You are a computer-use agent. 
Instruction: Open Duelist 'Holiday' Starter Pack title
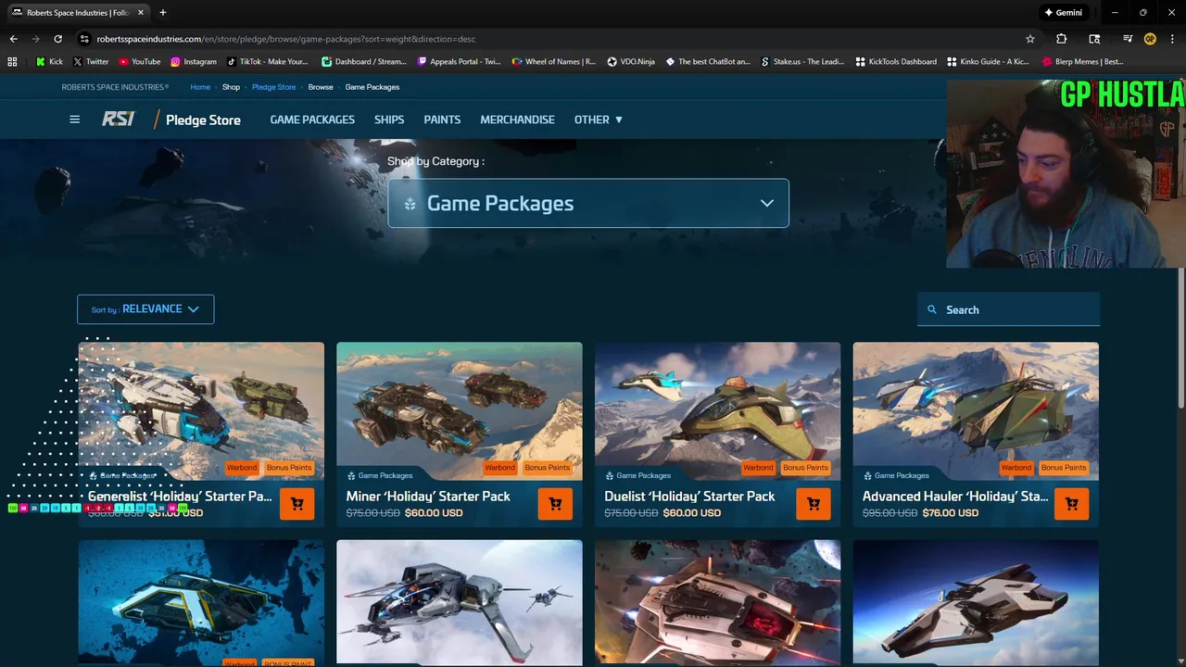[689, 497]
